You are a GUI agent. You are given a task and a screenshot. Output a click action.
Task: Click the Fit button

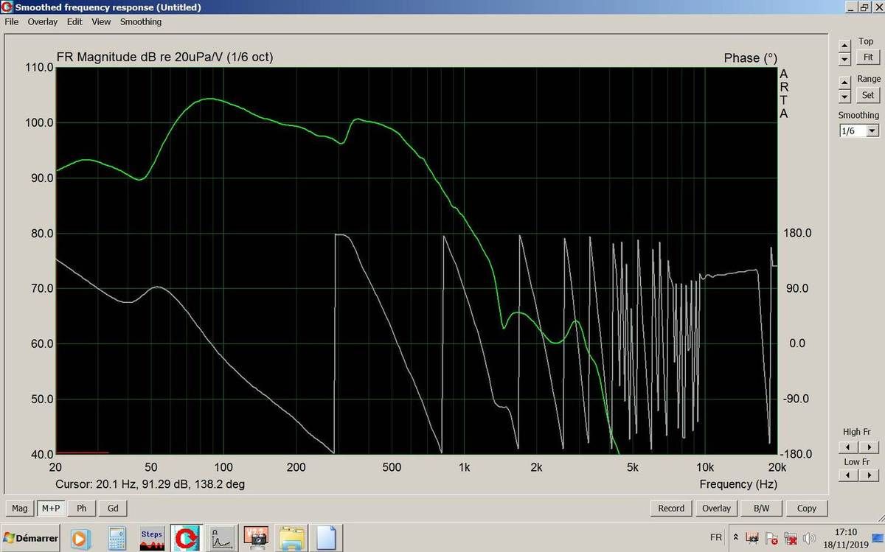868,57
